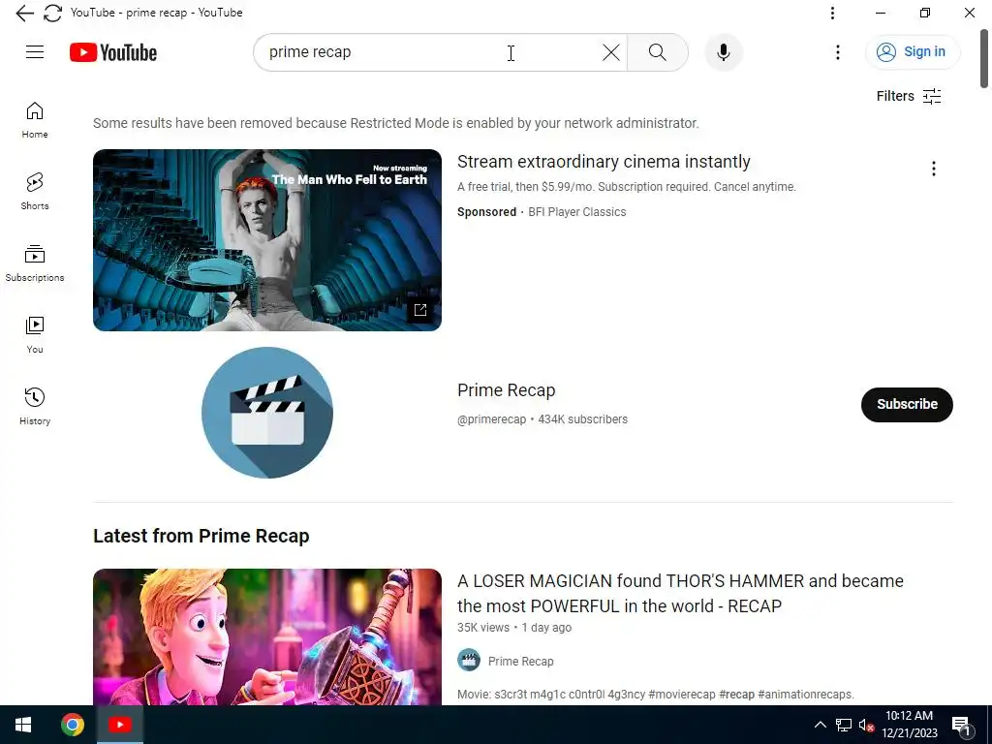Image resolution: width=992 pixels, height=744 pixels.
Task: Start voice search with the microphone
Action: click(x=723, y=52)
